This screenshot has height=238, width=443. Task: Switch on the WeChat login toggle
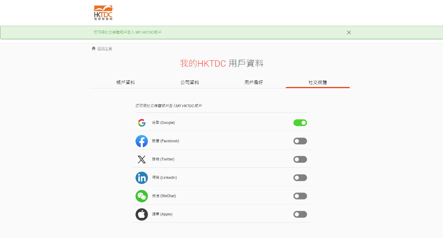(300, 196)
